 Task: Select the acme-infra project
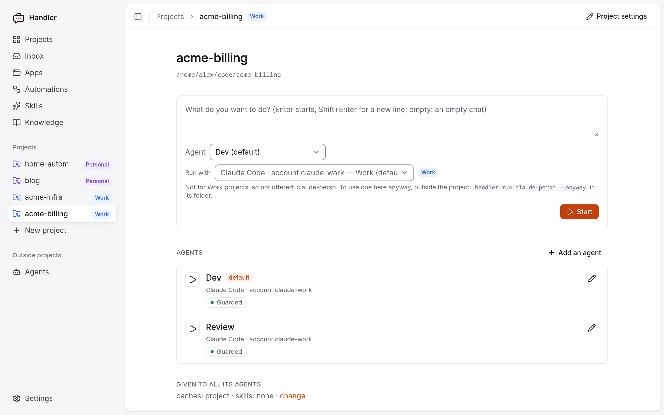62,197
